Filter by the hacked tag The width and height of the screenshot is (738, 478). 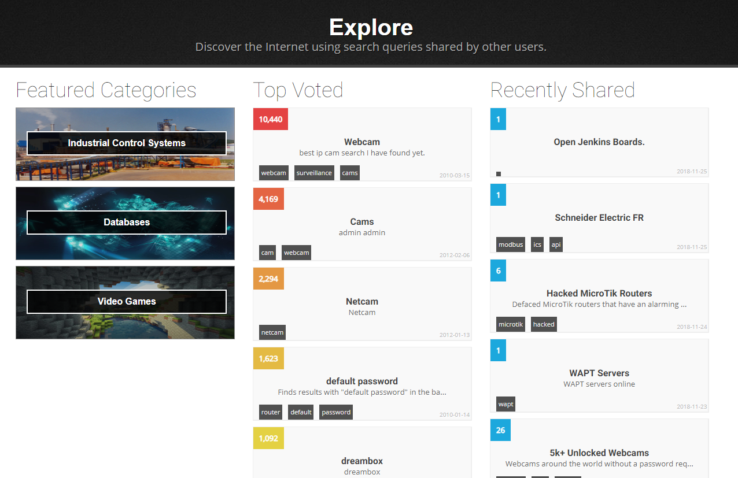point(544,324)
